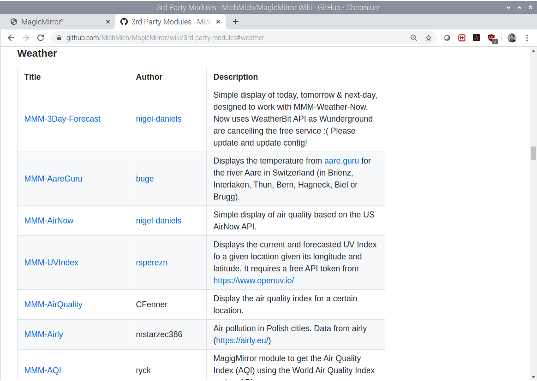The width and height of the screenshot is (537, 381).
Task: Visit author buge's profile
Action: tap(145, 179)
